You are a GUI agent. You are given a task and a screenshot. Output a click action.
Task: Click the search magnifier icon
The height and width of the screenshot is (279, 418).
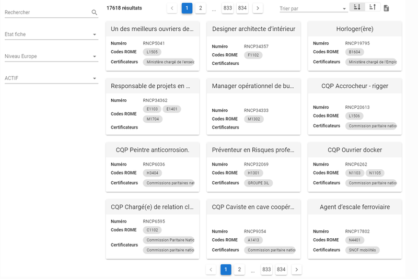pyautogui.click(x=94, y=13)
